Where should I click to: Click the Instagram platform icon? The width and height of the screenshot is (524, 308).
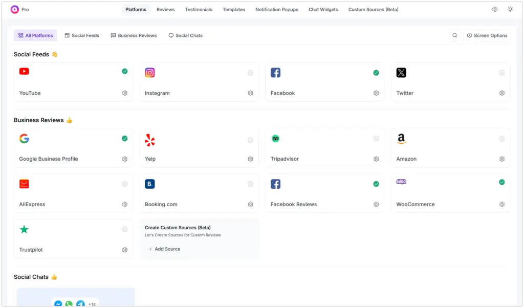click(x=149, y=72)
